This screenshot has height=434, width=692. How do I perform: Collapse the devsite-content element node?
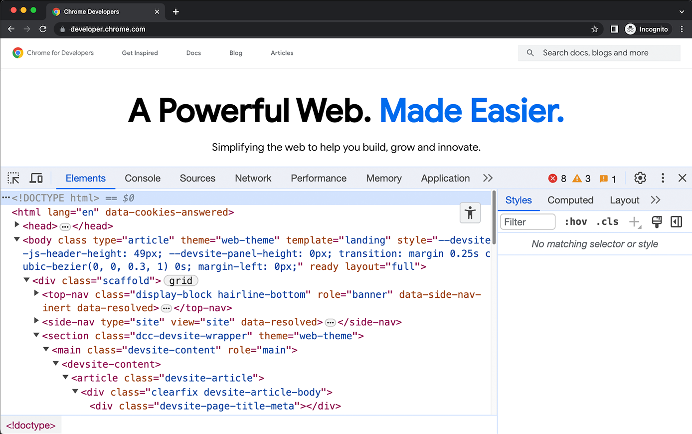click(x=56, y=363)
